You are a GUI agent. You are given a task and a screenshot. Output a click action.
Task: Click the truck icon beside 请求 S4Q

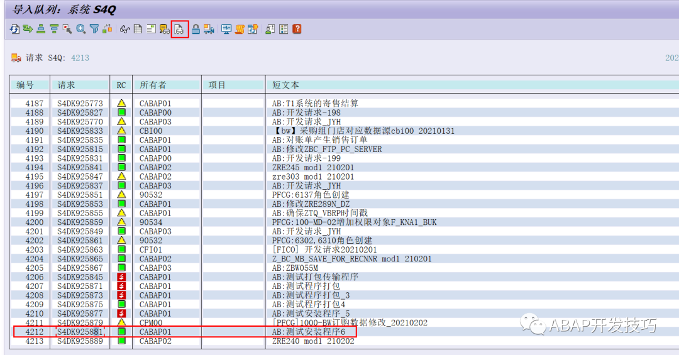[x=16, y=58]
